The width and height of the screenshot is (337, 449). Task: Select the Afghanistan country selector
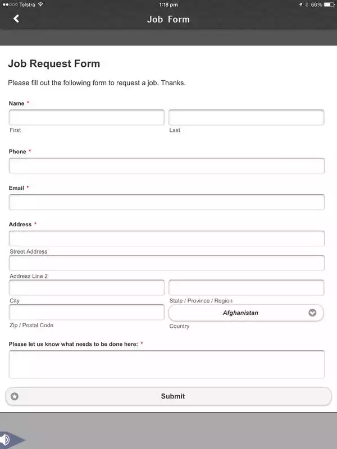(x=246, y=313)
